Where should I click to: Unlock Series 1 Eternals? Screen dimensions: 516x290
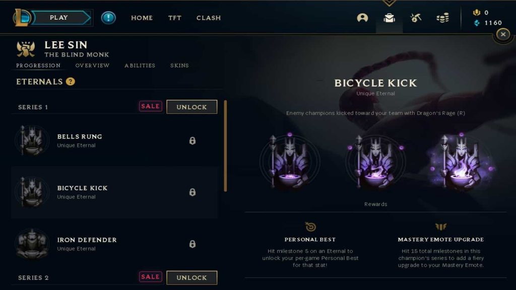tap(192, 107)
